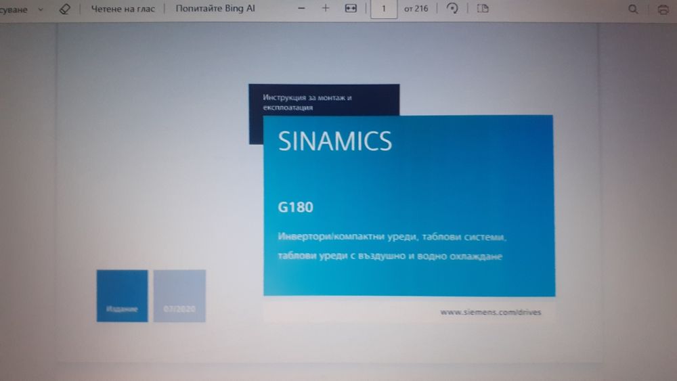The height and width of the screenshot is (381, 677).
Task: Click the G180 heading
Action: click(295, 207)
